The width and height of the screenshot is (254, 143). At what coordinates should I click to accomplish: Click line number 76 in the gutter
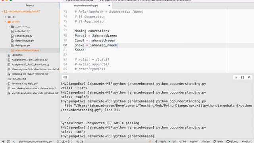(65, 26)
